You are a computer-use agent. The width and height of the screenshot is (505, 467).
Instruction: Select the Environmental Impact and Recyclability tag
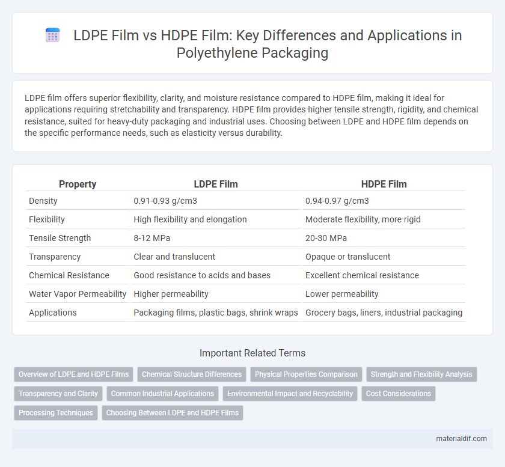290,394
